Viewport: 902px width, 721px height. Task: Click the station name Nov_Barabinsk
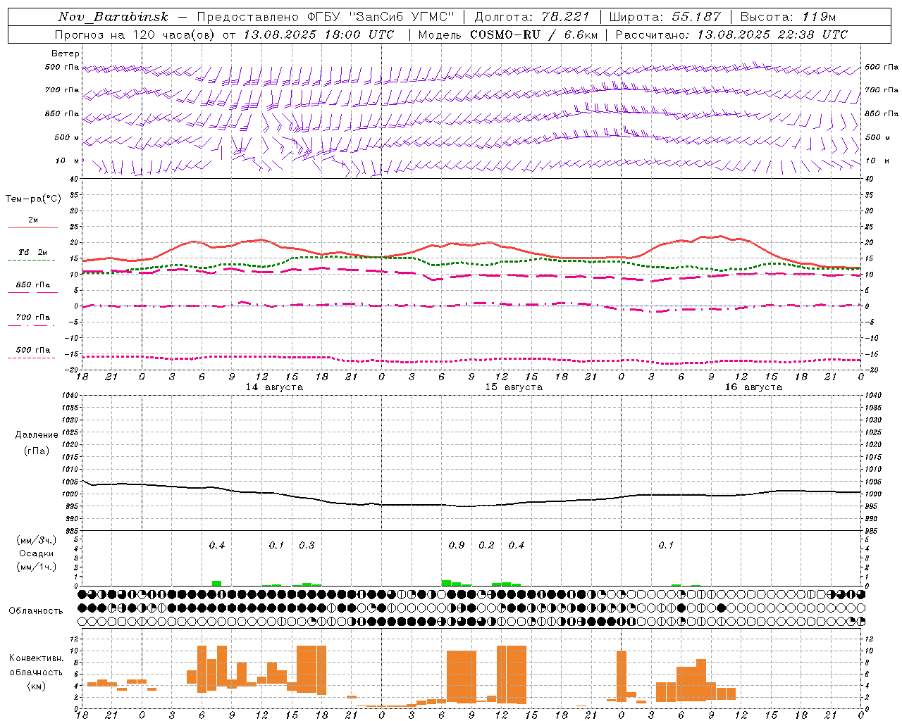pos(113,17)
